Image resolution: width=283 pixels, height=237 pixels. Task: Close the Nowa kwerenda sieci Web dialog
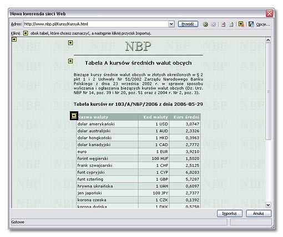269,13
